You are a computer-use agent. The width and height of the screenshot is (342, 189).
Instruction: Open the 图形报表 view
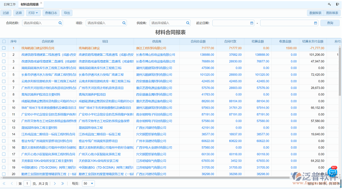click(x=332, y=13)
